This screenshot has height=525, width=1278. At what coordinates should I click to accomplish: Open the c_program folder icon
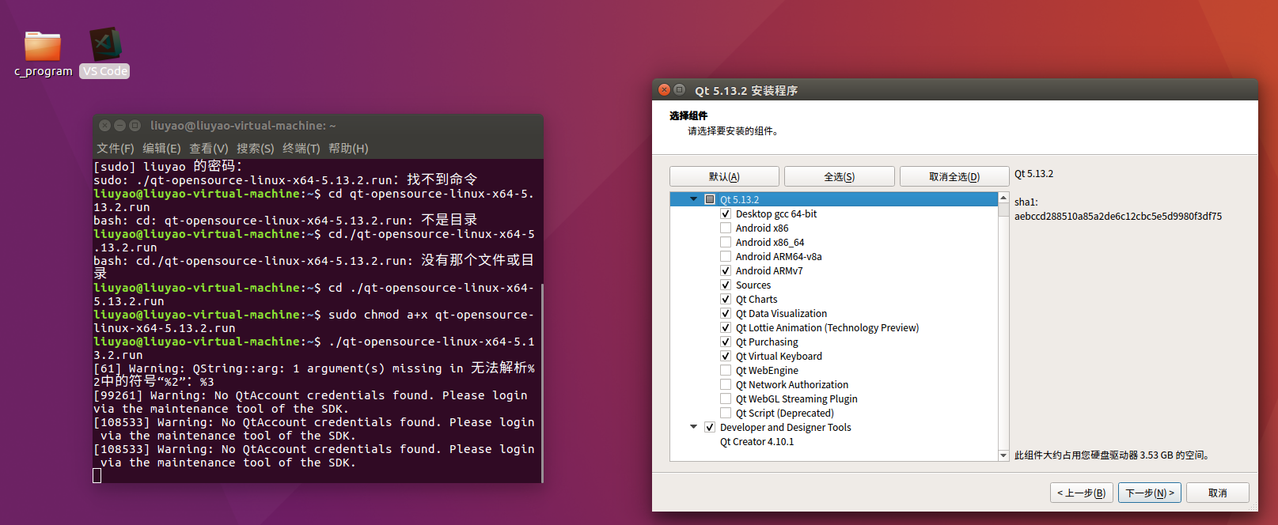coord(43,47)
